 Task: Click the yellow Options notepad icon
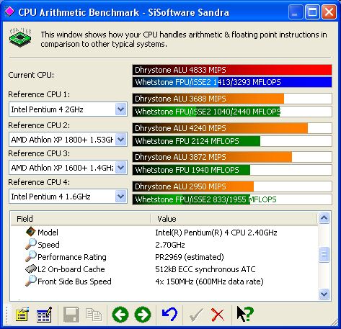(x=22, y=314)
